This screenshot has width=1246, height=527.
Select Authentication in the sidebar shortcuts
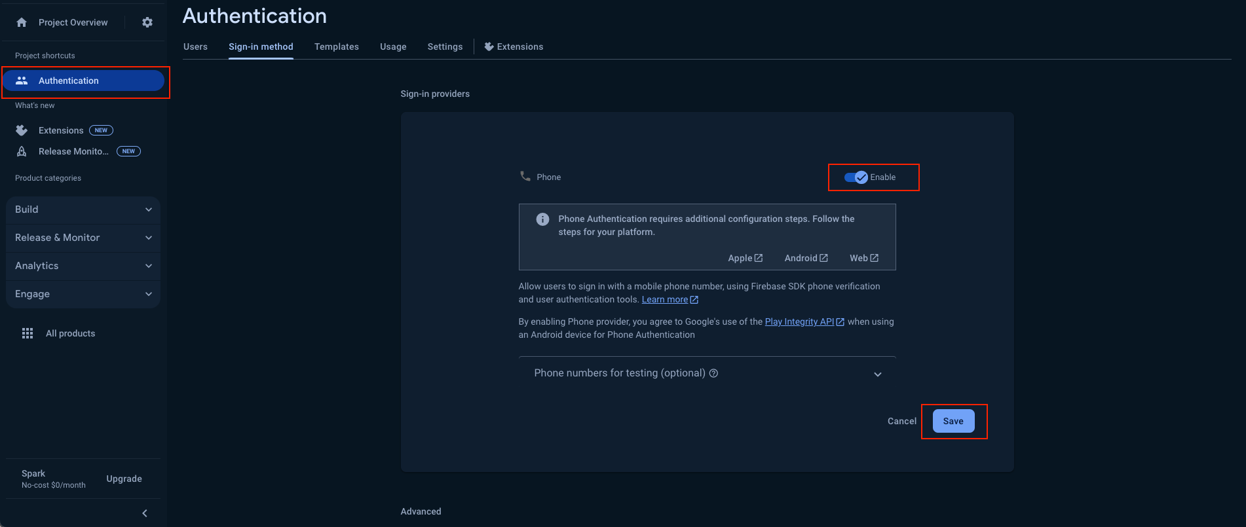click(x=83, y=81)
